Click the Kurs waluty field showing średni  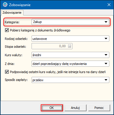70,55
